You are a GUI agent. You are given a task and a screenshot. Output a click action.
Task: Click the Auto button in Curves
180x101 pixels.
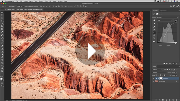click(176, 20)
